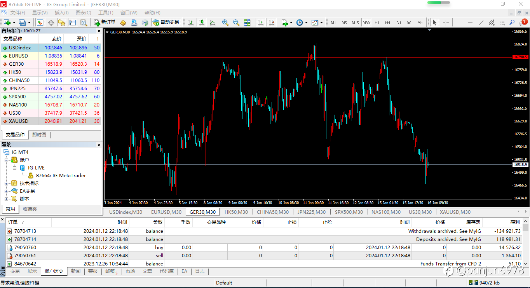Viewport: 530px width, 288px height.
Task: Open the Indicators list icon
Action: click(x=284, y=23)
